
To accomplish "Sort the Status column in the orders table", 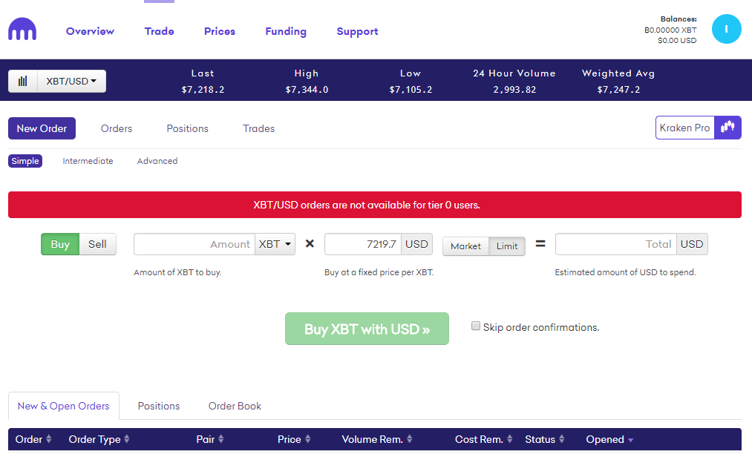I will [562, 439].
